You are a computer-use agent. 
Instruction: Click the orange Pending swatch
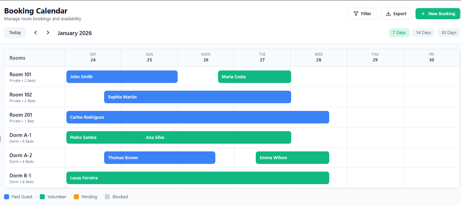76,197
